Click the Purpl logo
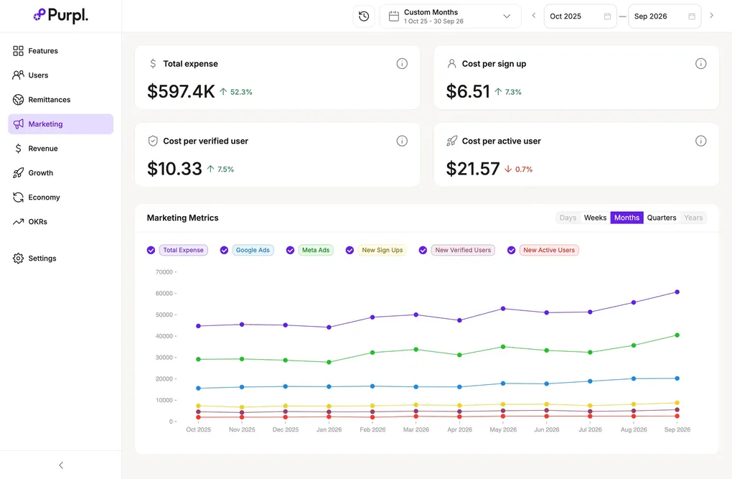The image size is (732, 479). (61, 15)
